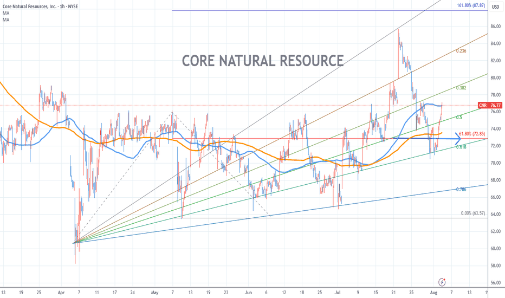Select the CORE NATURAL RESOURCE text annotation
The height and width of the screenshot is (298, 505).
(x=263, y=61)
